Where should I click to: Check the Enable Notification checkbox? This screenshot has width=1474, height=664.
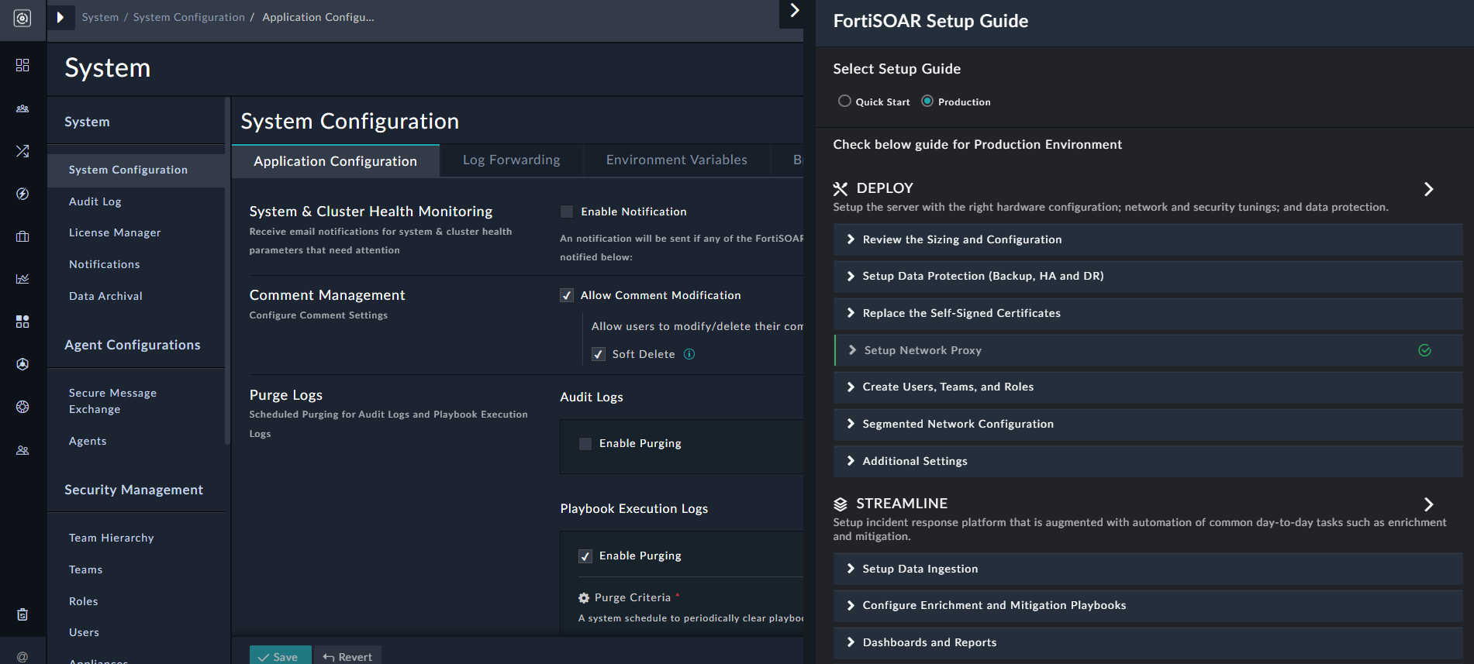pos(567,212)
